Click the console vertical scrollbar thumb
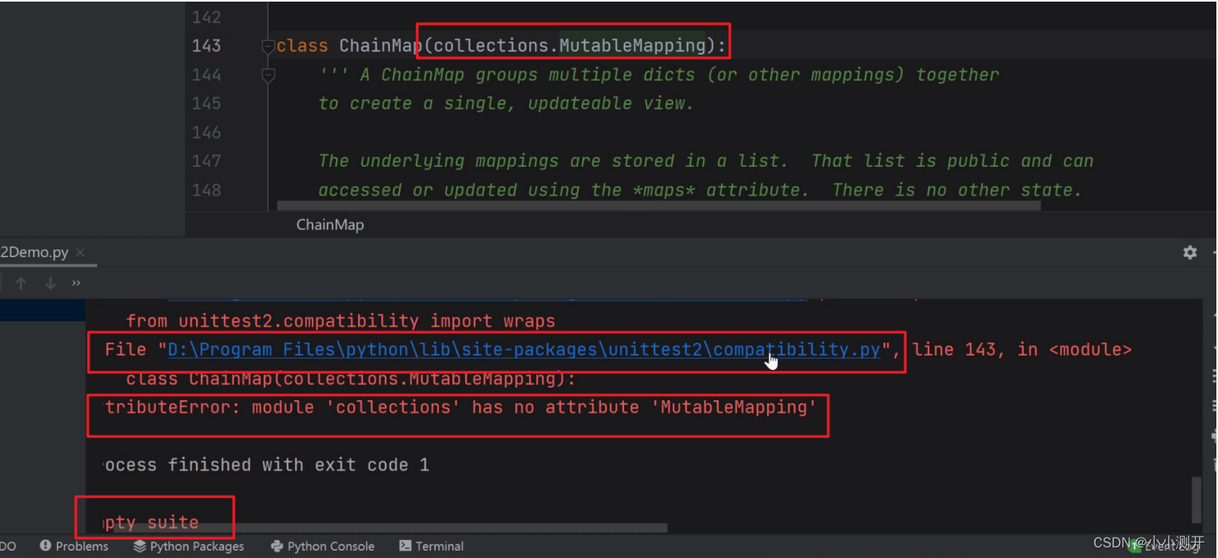Image resolution: width=1218 pixels, height=558 pixels. [x=1196, y=500]
